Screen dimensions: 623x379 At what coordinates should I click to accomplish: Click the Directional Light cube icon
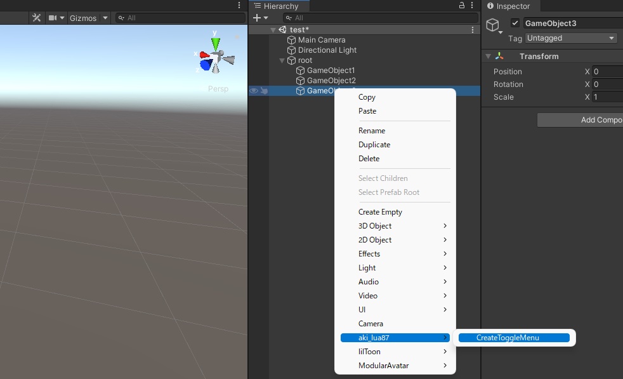click(291, 50)
